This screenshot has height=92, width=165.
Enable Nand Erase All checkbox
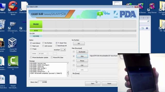[x=56, y=46]
